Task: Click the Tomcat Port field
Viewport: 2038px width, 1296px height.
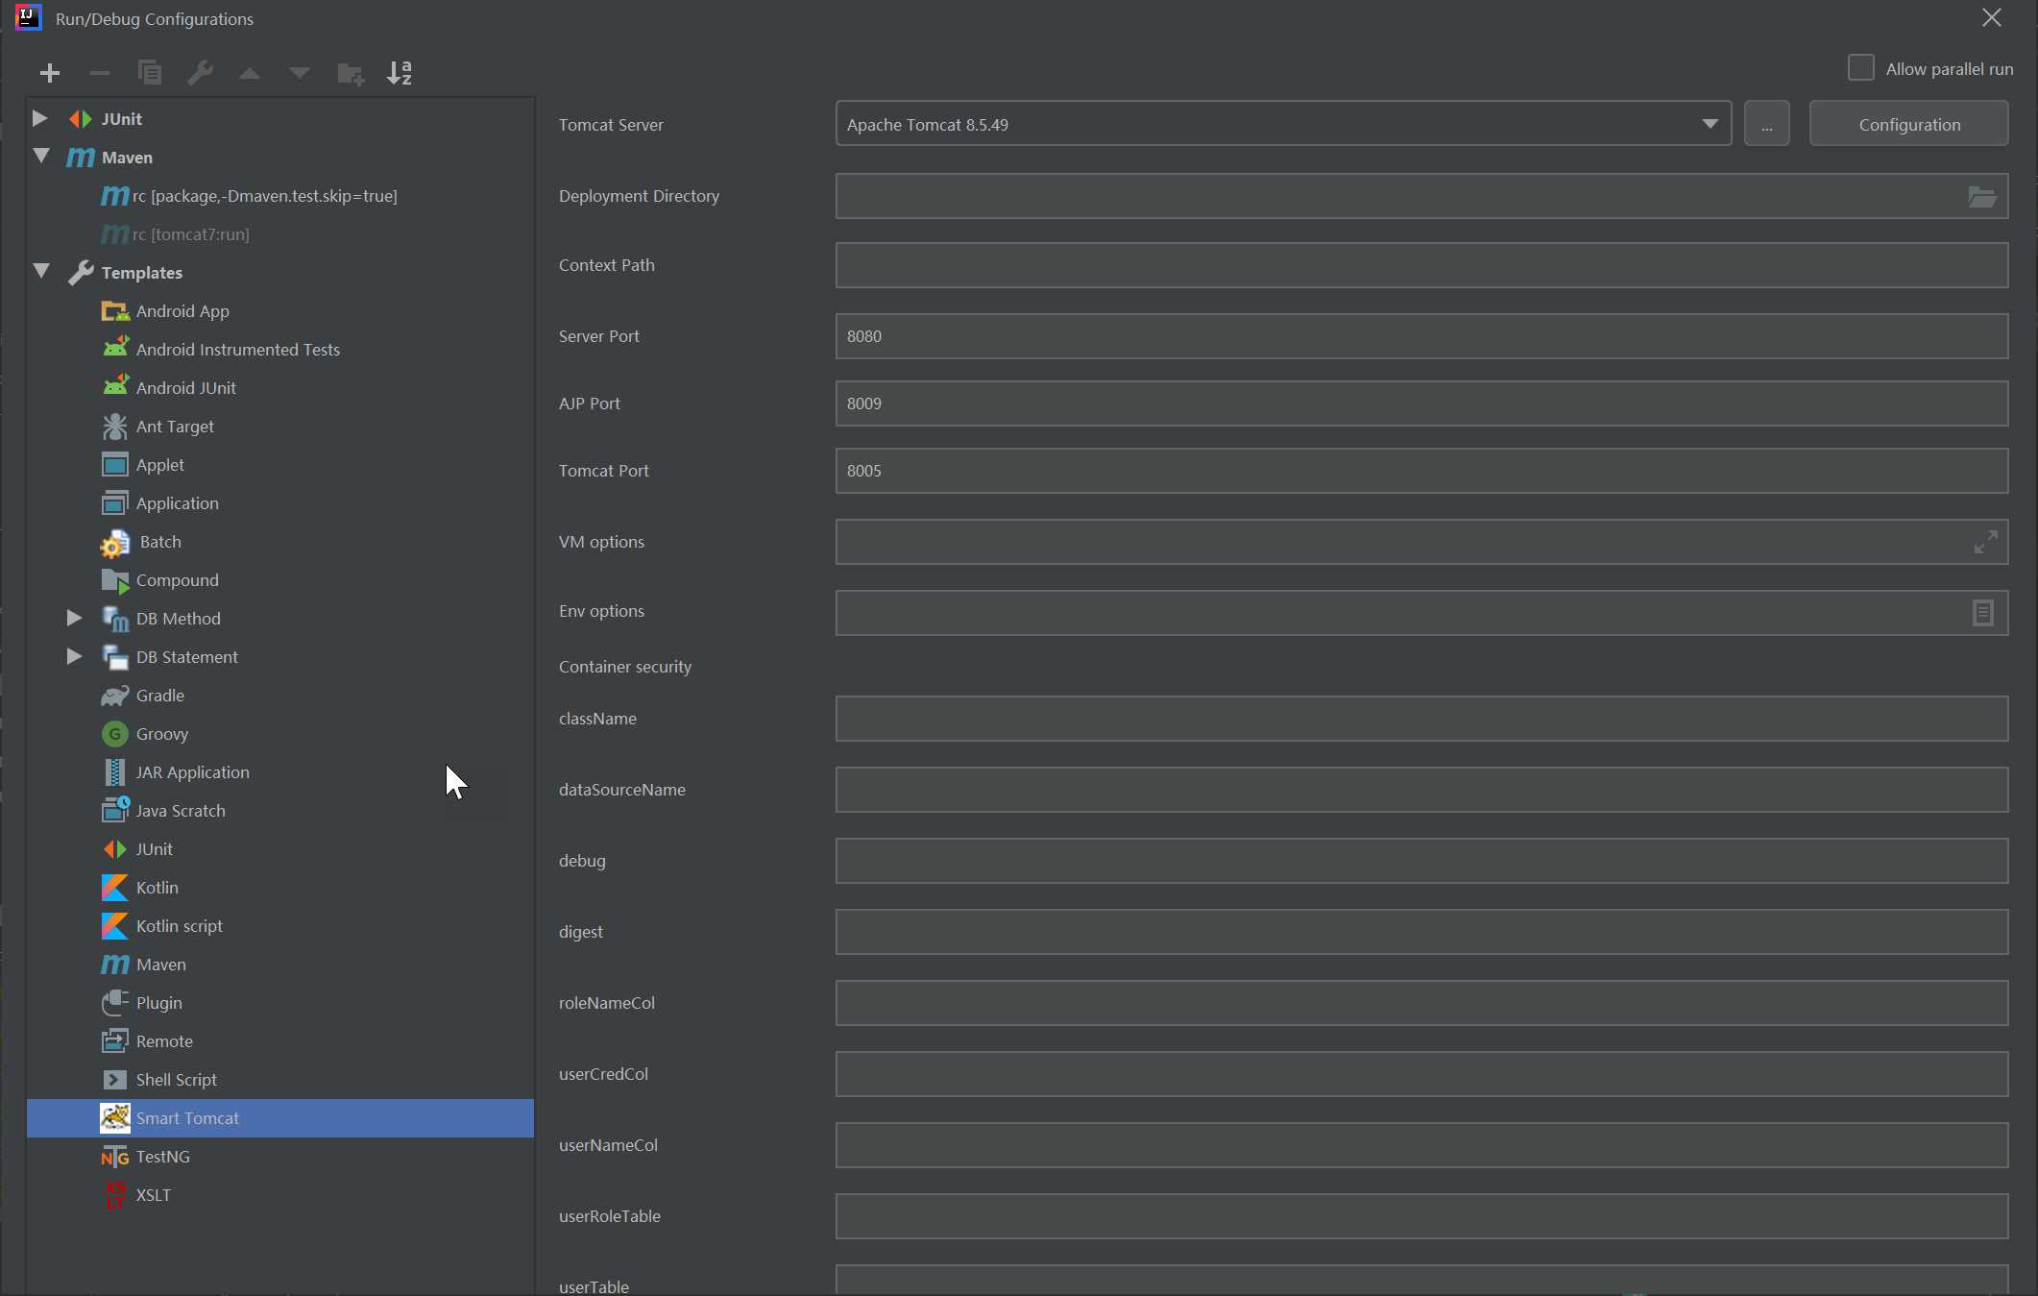Action: point(1421,471)
